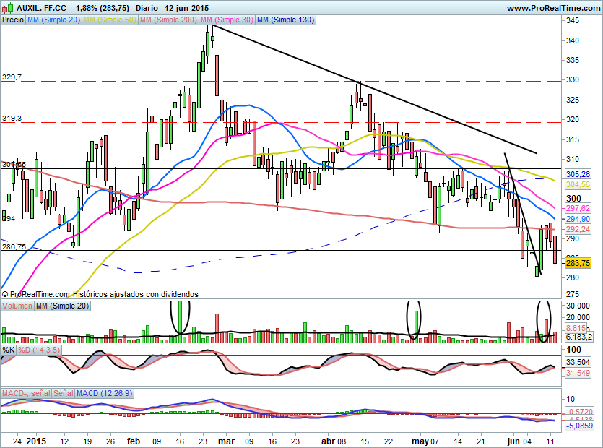Select the volume MM (Simple 20) label
This screenshot has width=603, height=448.
(x=62, y=307)
